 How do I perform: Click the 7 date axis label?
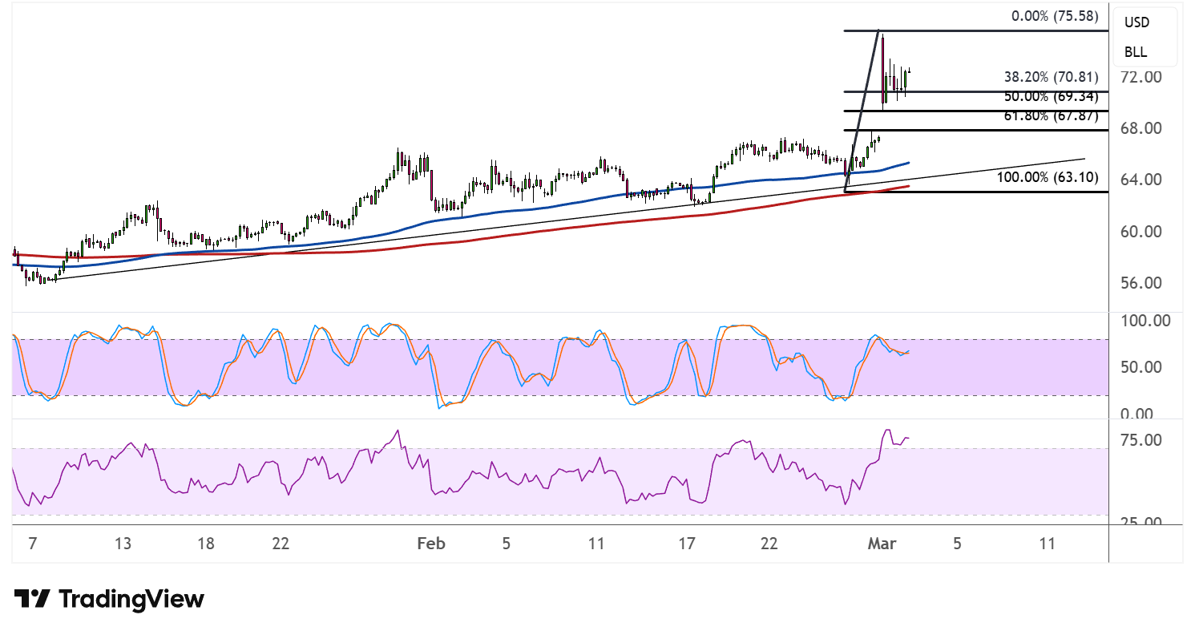33,544
